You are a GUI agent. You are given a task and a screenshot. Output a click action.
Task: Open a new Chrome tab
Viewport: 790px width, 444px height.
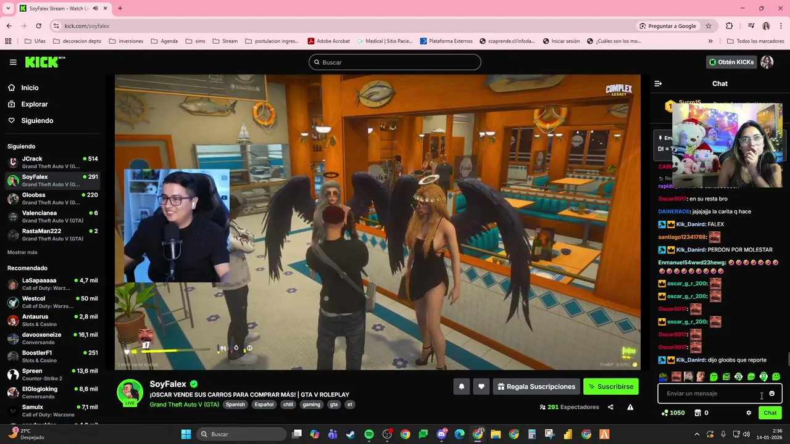click(x=120, y=9)
